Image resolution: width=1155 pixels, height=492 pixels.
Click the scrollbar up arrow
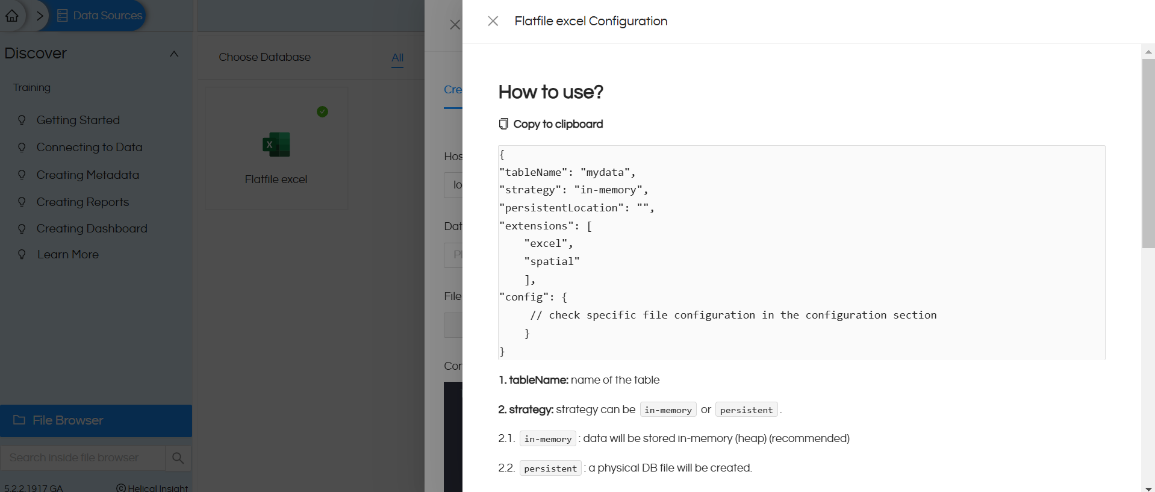(x=1148, y=52)
